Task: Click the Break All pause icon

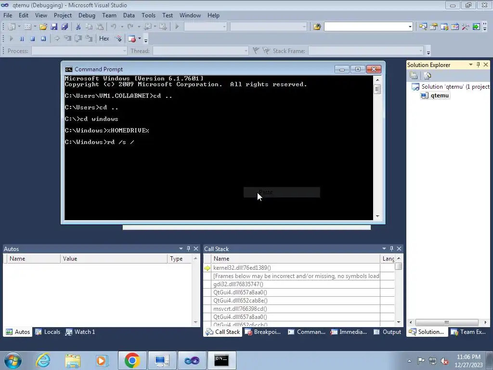Action: [22, 39]
